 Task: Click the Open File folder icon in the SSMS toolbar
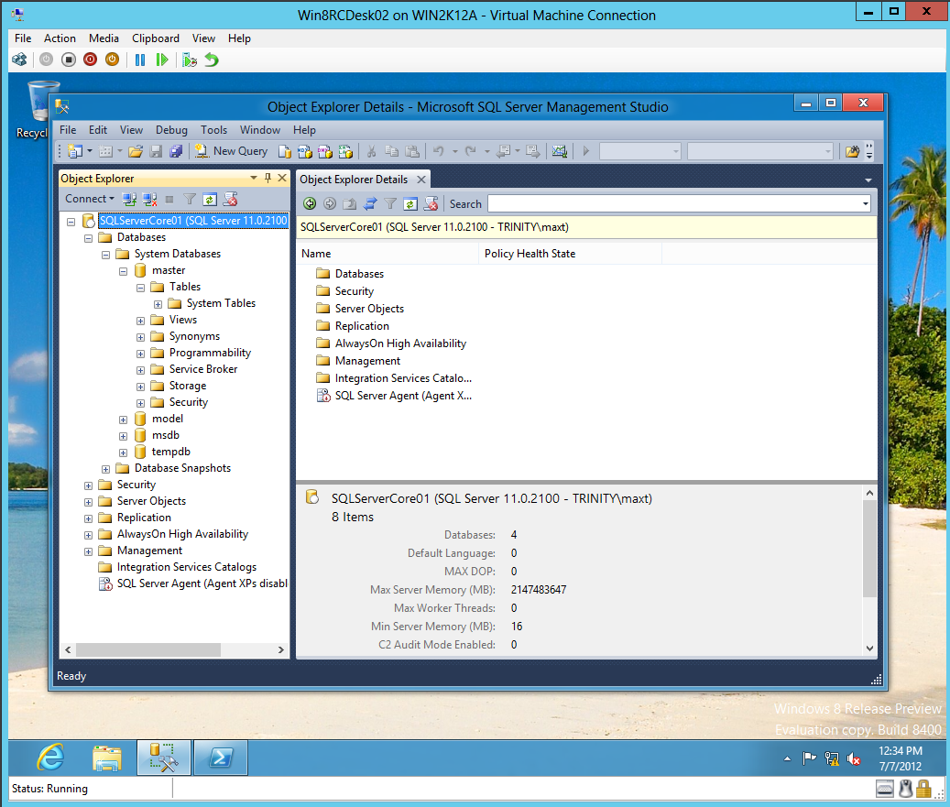point(135,151)
